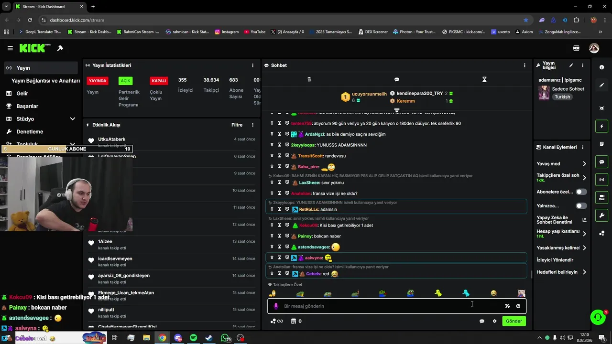The image size is (612, 344).
Task: Switch to Stream - Kick Dashboard browser tab
Action: click(x=49, y=7)
